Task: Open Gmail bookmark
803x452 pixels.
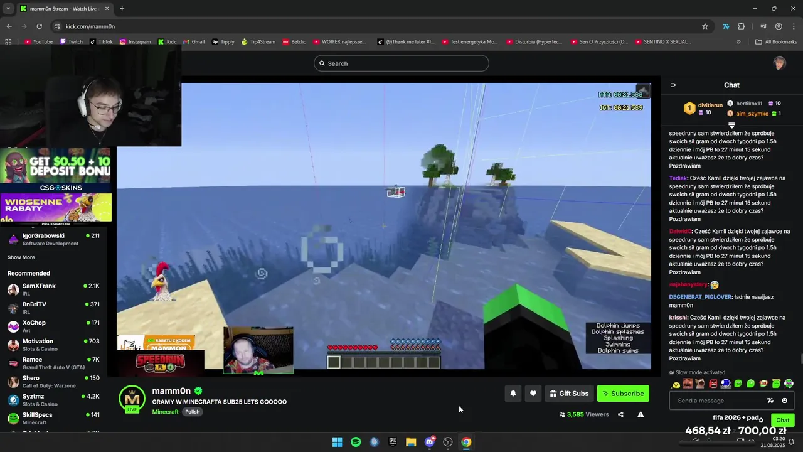Action: [193, 41]
